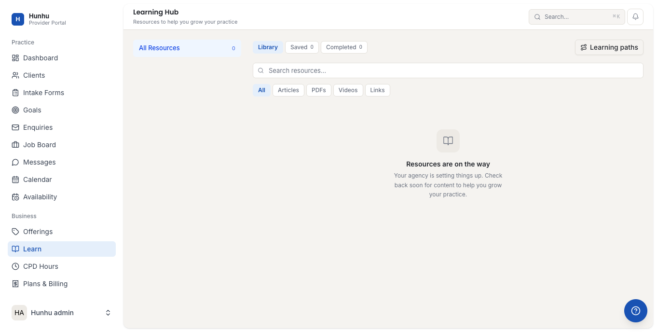Click the Learning paths route icon
This screenshot has height=332, width=657.
[584, 47]
